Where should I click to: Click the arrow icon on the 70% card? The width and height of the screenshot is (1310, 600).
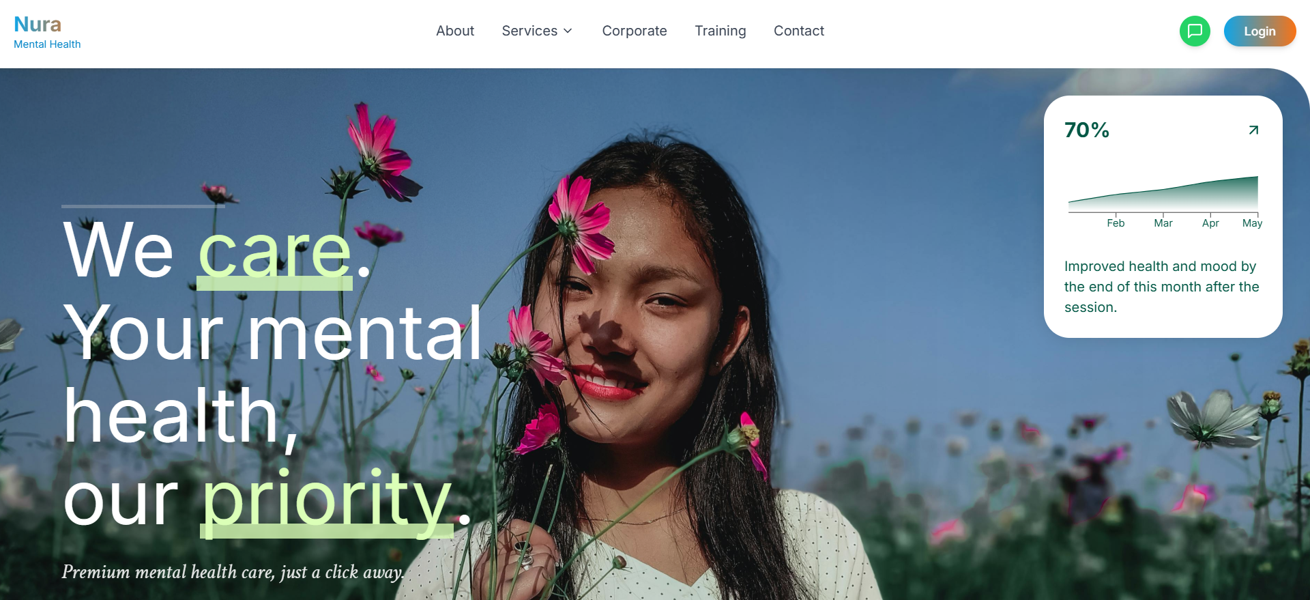[1253, 130]
